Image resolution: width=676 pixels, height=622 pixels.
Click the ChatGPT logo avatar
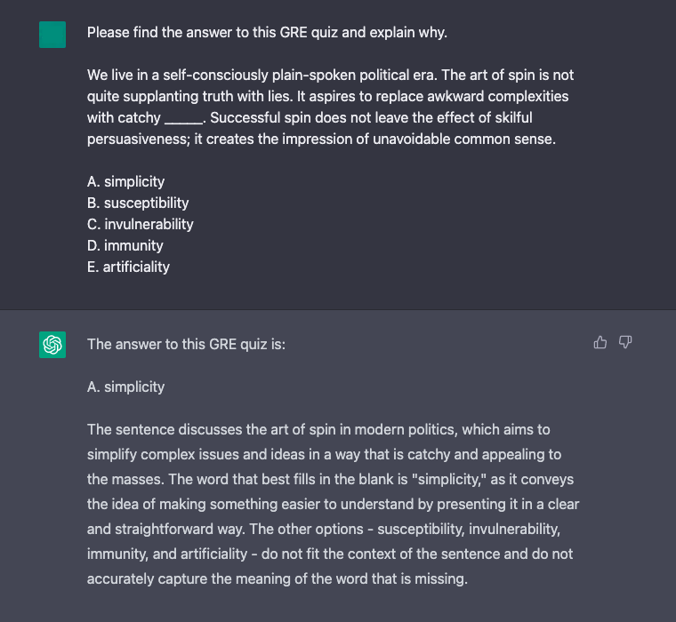click(52, 345)
